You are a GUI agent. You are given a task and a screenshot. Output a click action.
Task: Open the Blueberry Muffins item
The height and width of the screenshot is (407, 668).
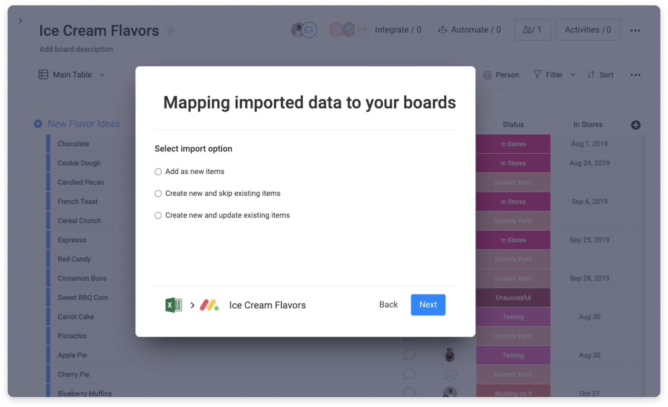[x=85, y=394]
